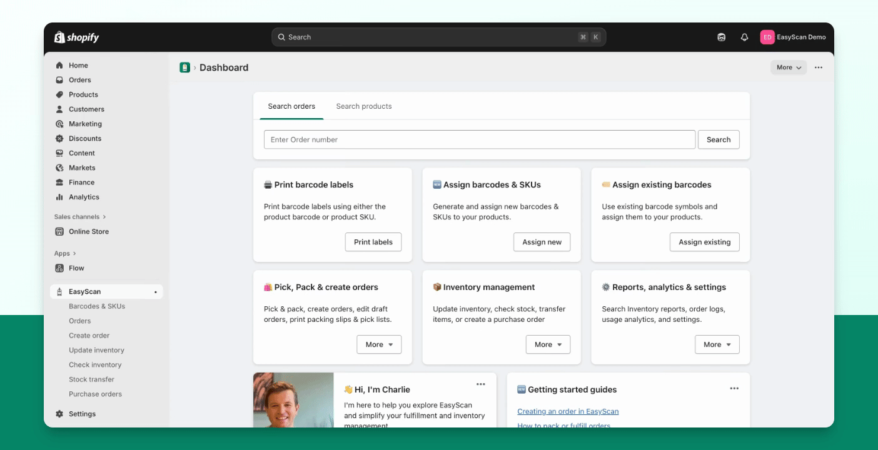The height and width of the screenshot is (450, 878).
Task: Click the Print labels button
Action: click(373, 242)
